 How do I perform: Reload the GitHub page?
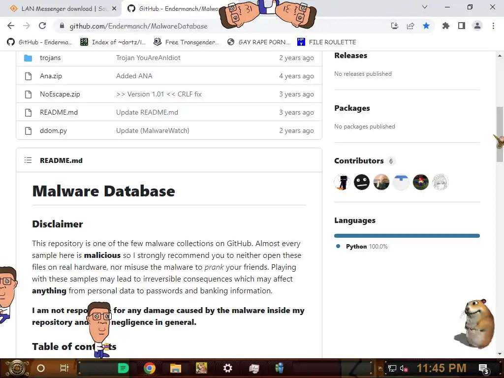[42, 26]
